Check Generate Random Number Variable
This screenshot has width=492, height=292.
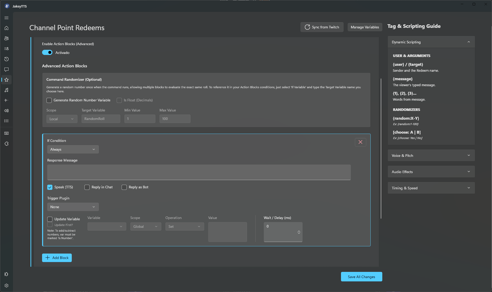tap(49, 100)
